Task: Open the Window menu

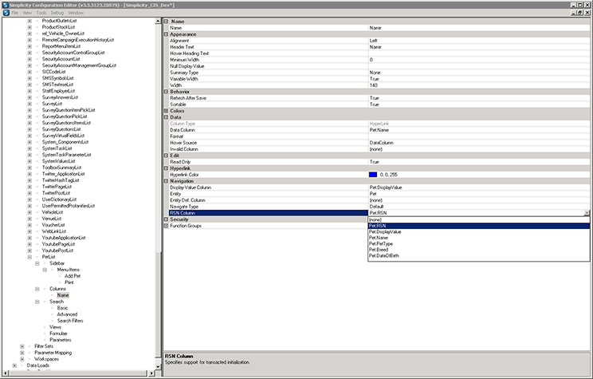Action: click(x=76, y=13)
